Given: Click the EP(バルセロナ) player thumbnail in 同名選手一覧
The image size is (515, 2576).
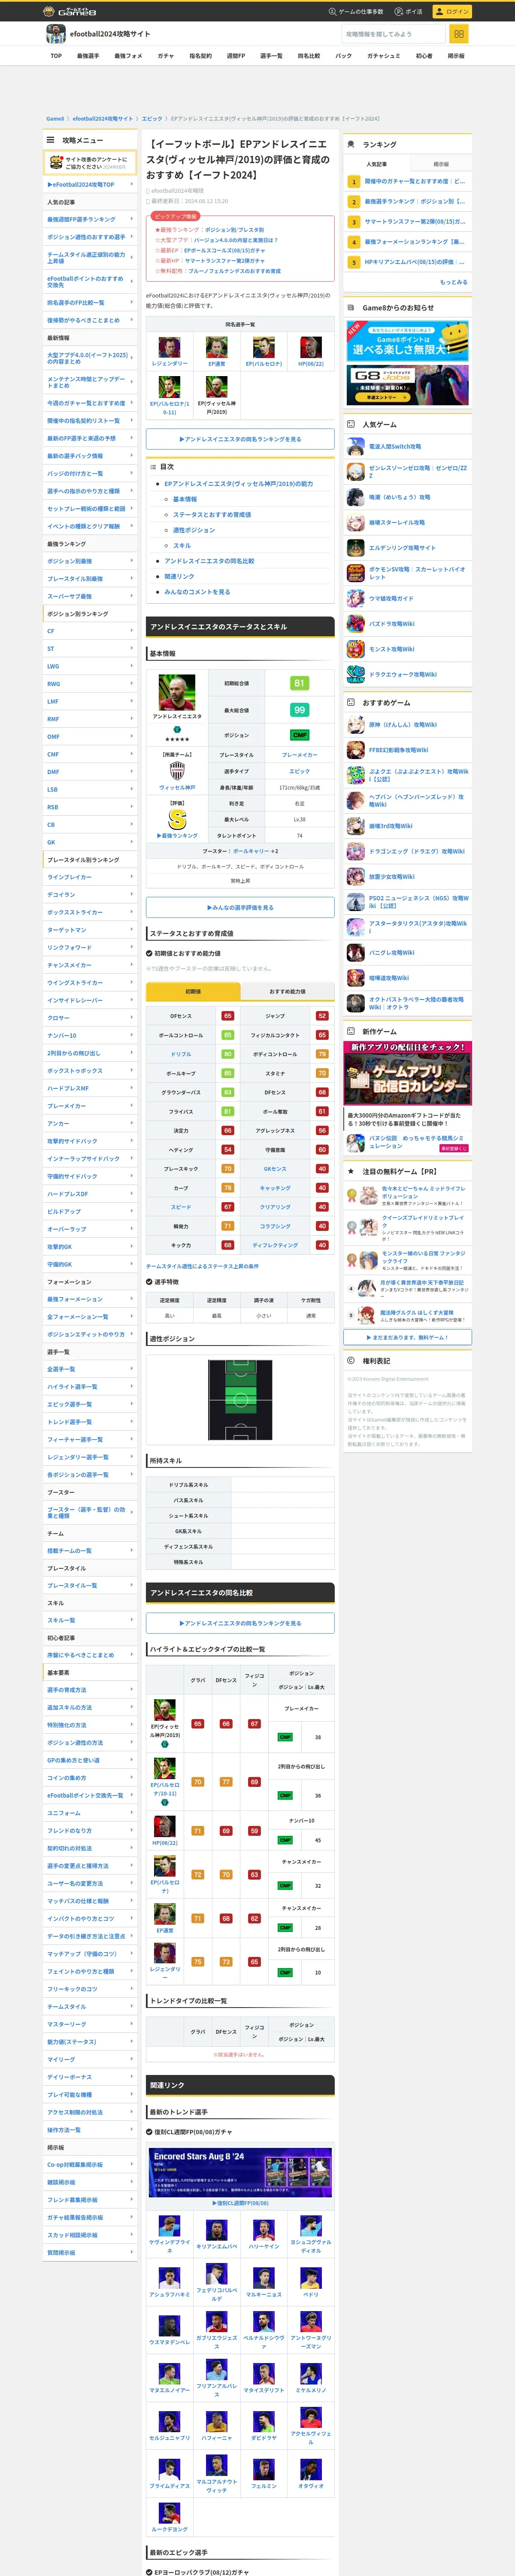Looking at the screenshot, I should [x=264, y=347].
